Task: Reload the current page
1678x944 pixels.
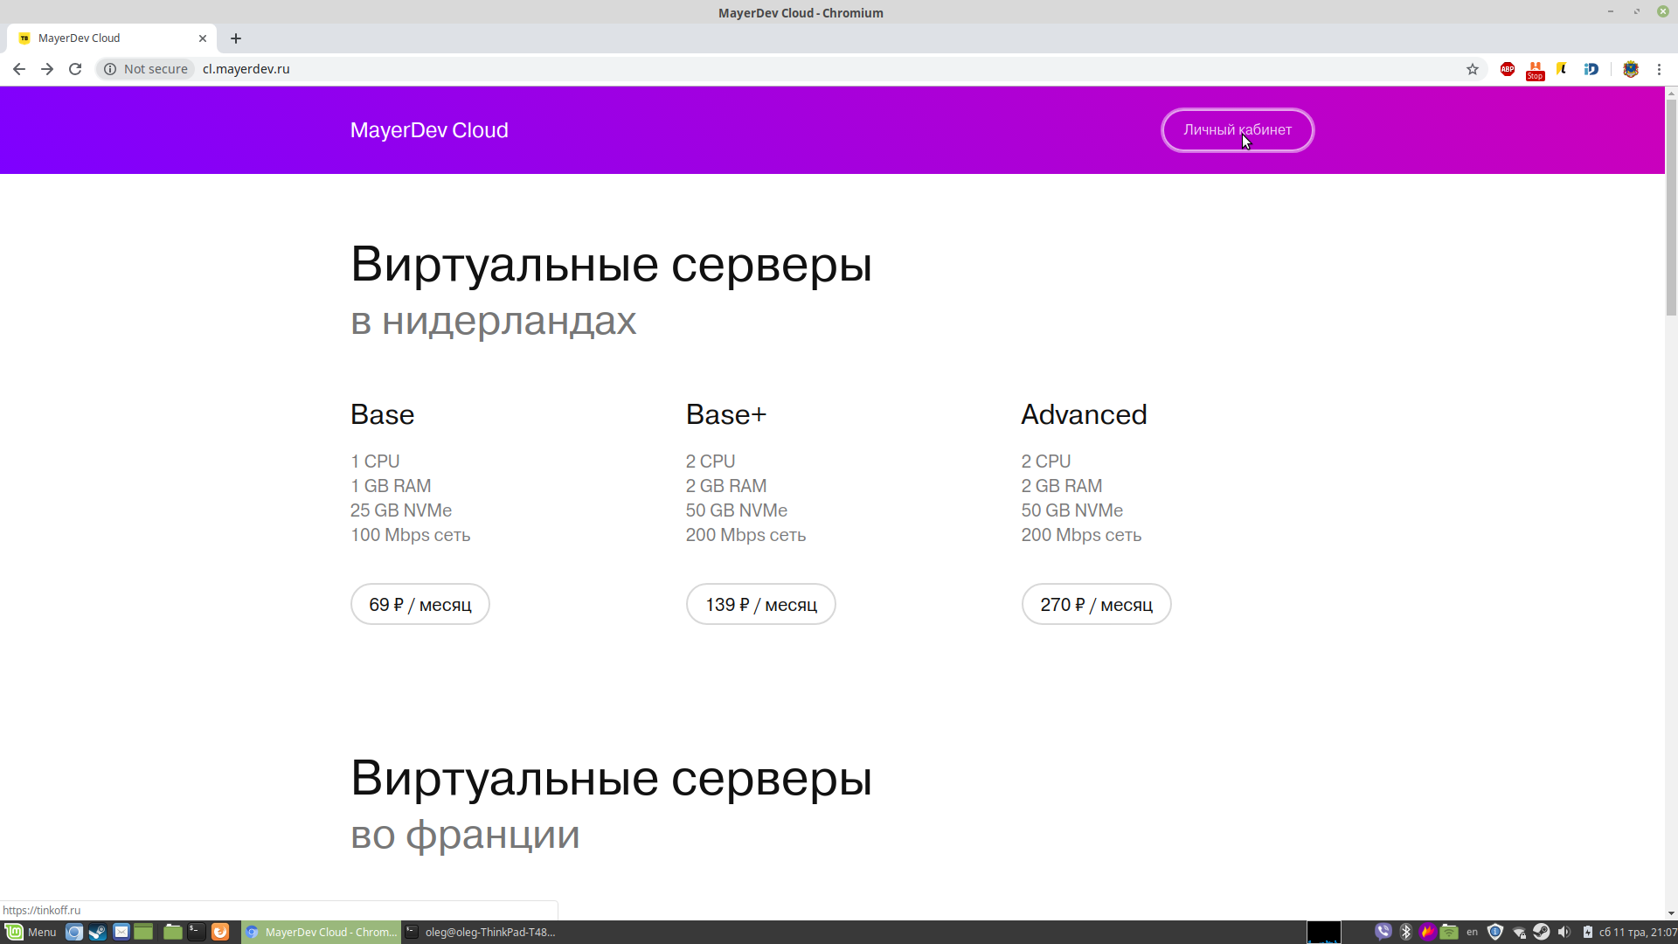Action: point(75,69)
